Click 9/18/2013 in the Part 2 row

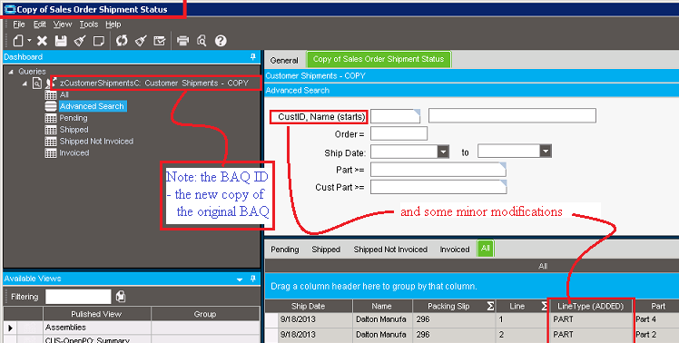299,334
